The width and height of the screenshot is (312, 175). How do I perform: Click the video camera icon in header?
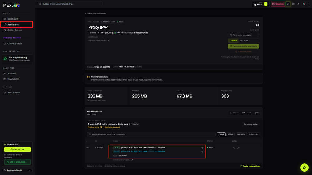(293, 4)
